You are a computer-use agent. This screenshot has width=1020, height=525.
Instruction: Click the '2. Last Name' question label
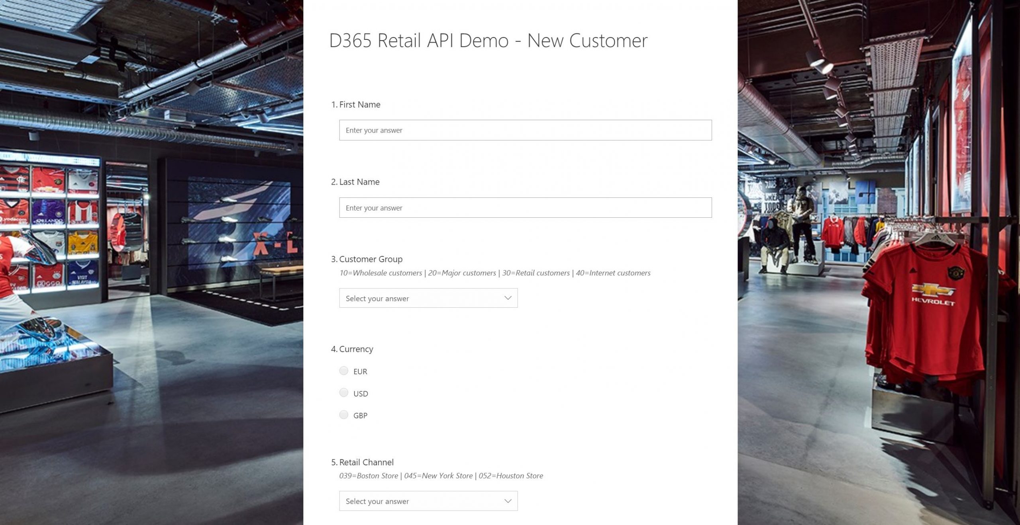(x=355, y=182)
